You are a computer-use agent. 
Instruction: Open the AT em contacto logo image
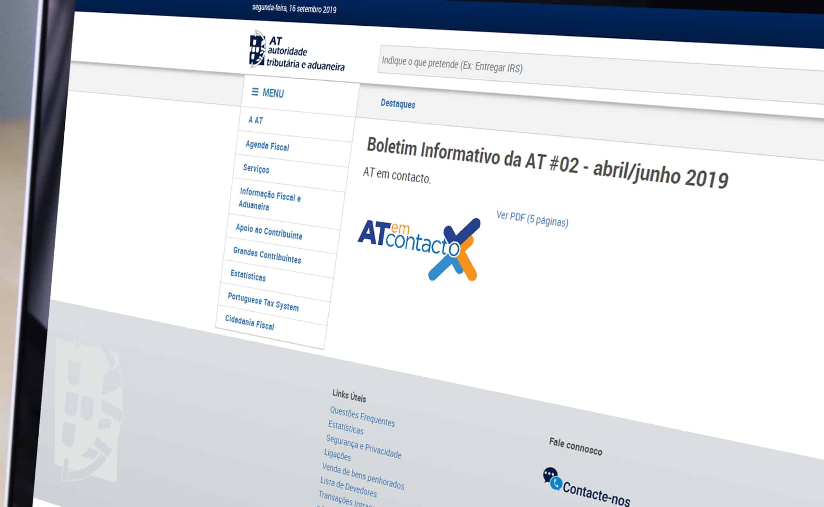tap(419, 248)
